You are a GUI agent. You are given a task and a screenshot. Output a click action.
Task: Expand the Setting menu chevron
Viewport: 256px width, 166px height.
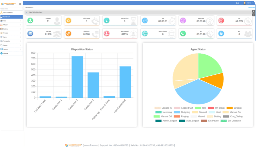point(21,29)
